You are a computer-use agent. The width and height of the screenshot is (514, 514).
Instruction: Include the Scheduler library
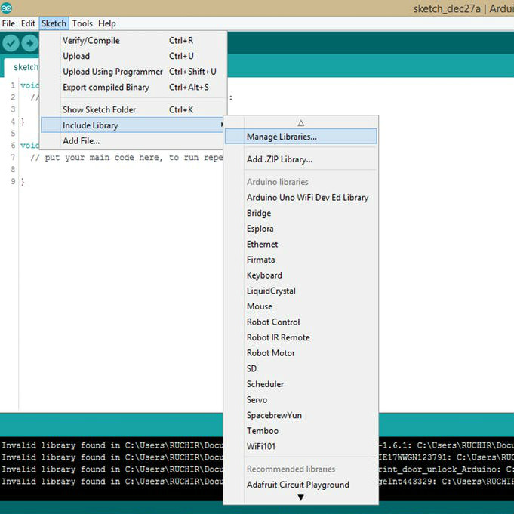coord(301,384)
